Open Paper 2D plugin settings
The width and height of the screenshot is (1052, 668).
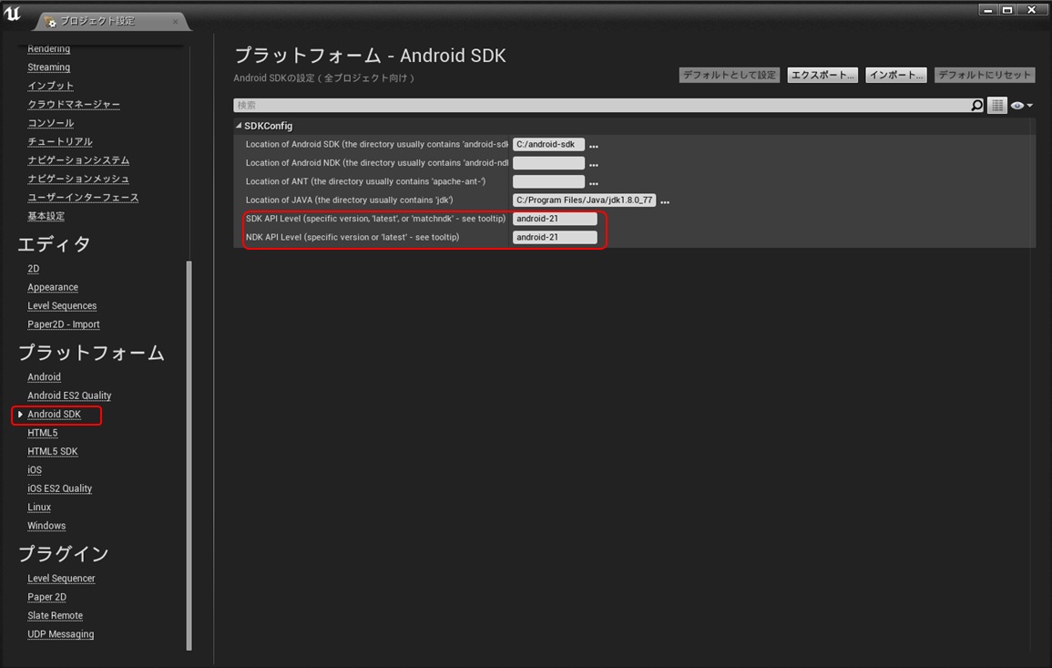[46, 597]
